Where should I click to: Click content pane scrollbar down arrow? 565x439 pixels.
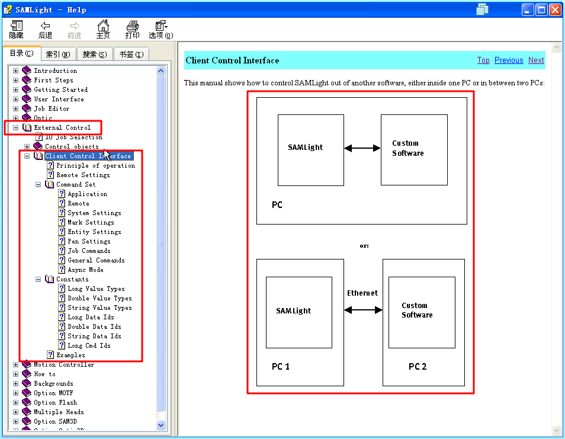(x=556, y=431)
